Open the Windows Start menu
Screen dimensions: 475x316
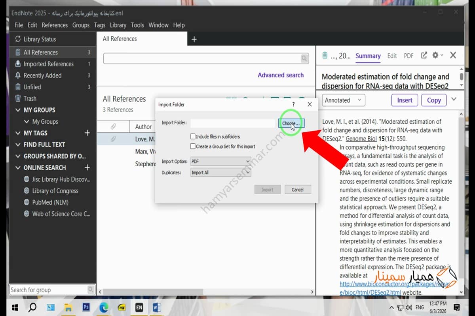15,307
